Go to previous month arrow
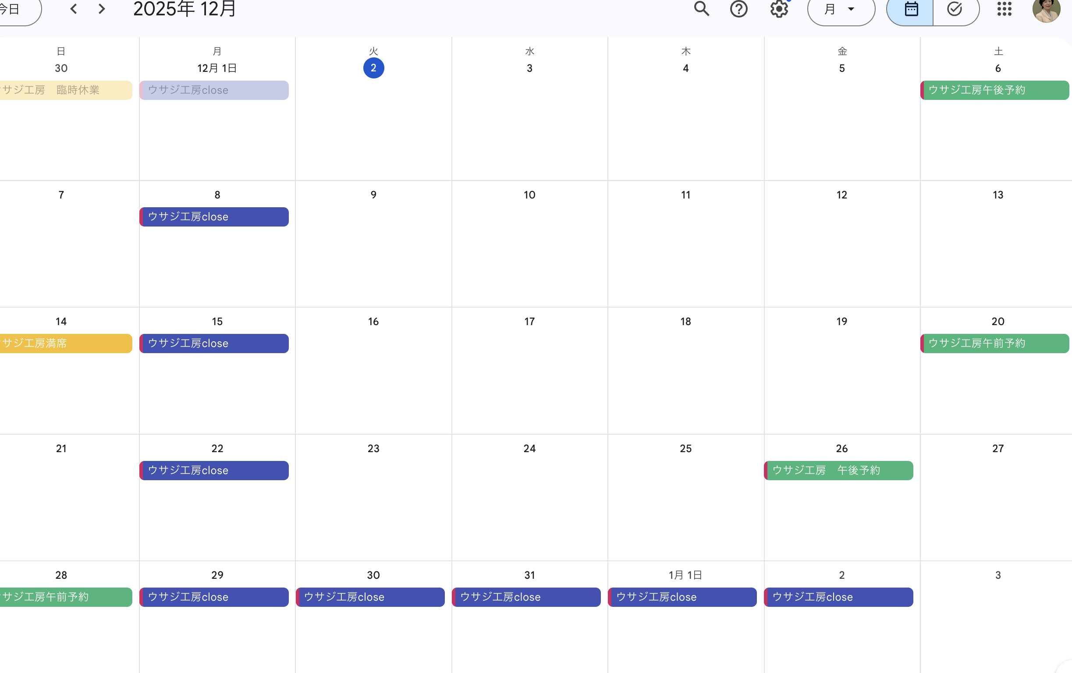 74,9
